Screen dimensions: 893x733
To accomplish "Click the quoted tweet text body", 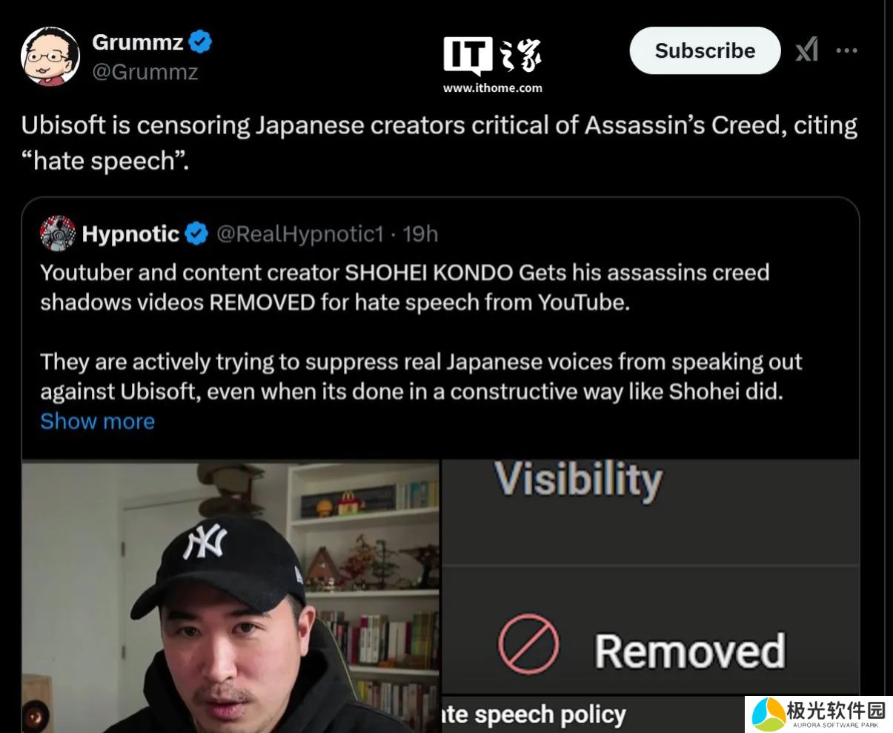I will click(x=421, y=331).
